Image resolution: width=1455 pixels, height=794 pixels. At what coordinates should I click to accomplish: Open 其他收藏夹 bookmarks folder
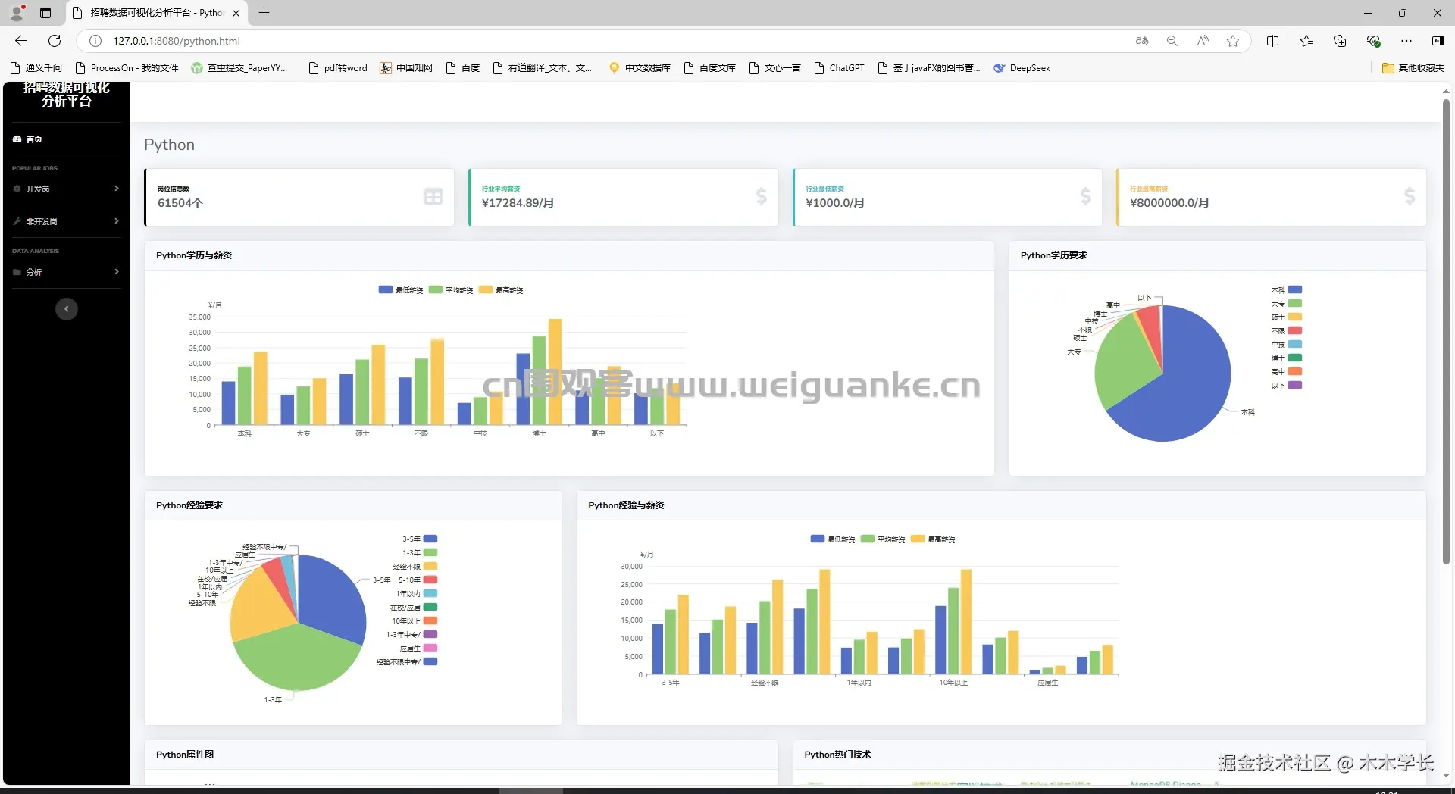click(x=1413, y=68)
